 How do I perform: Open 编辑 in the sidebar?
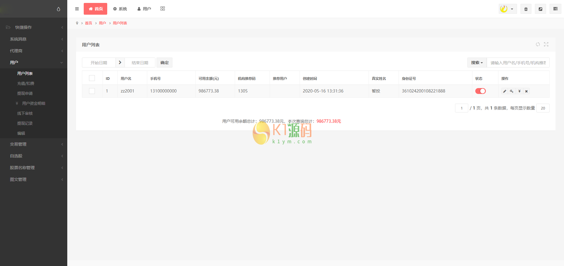21,133
